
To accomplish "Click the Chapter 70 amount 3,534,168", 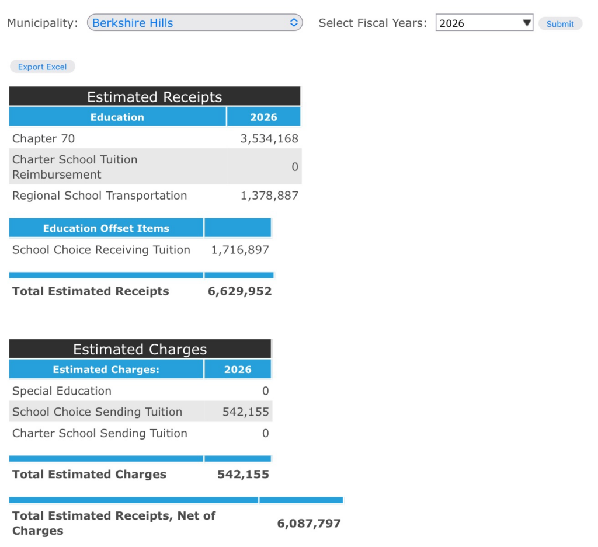I will 269,139.
